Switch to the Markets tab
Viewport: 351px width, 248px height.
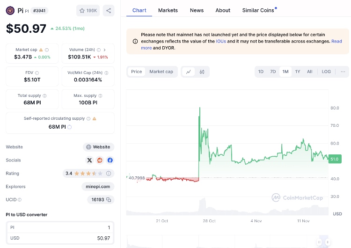[x=168, y=10]
